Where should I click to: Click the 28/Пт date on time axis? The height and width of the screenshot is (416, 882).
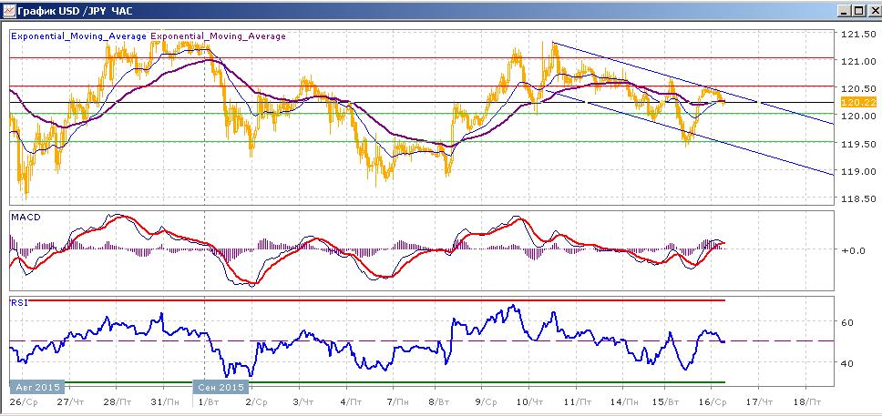coord(116,401)
